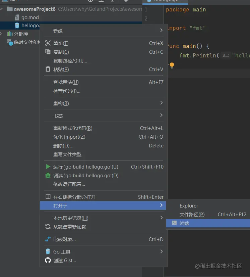
Task: Expand the 重构(R) submenu arrow
Action: click(x=161, y=103)
